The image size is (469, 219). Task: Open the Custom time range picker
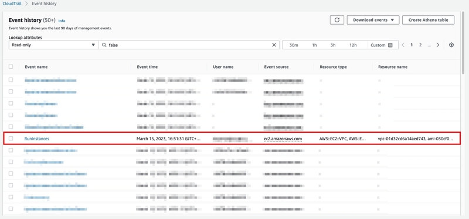(382, 45)
